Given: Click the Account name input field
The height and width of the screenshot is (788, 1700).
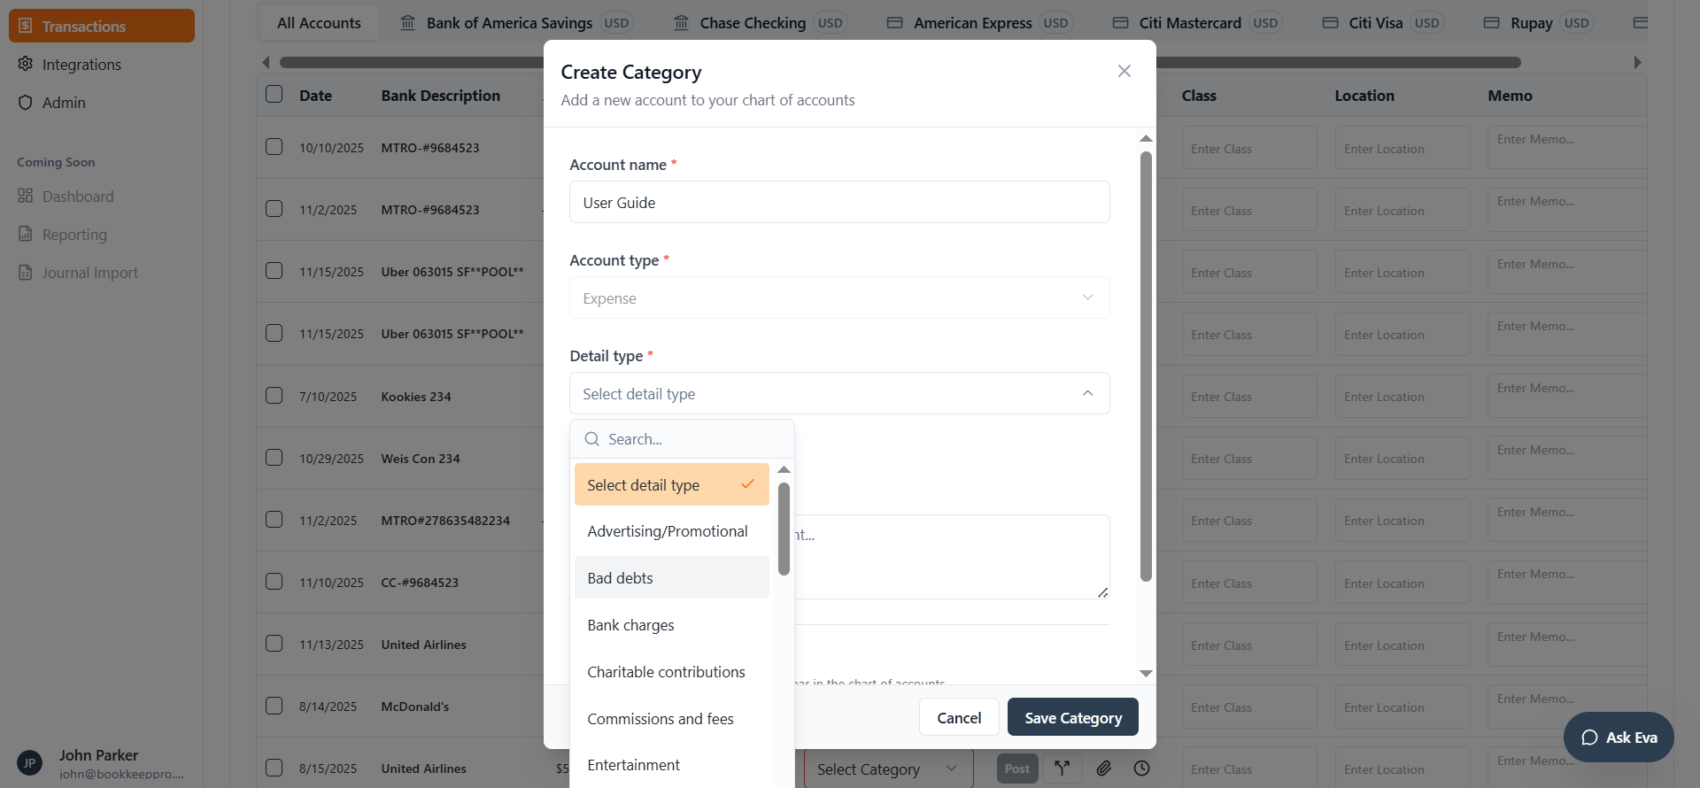Looking at the screenshot, I should tap(838, 203).
